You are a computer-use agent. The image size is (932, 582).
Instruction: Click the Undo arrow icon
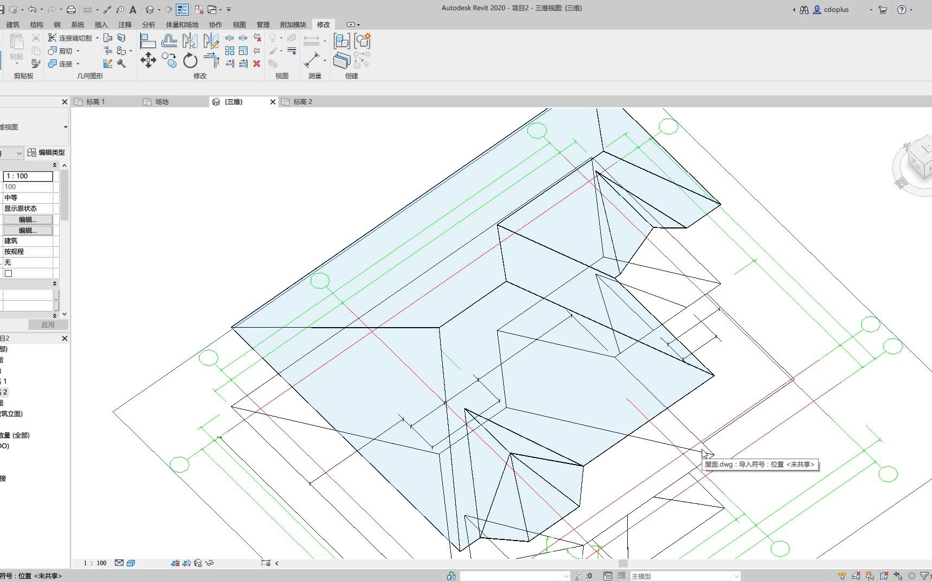[32, 10]
